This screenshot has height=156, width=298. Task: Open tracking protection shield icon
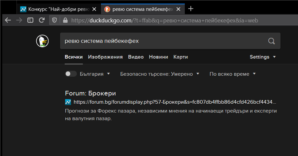54,20
